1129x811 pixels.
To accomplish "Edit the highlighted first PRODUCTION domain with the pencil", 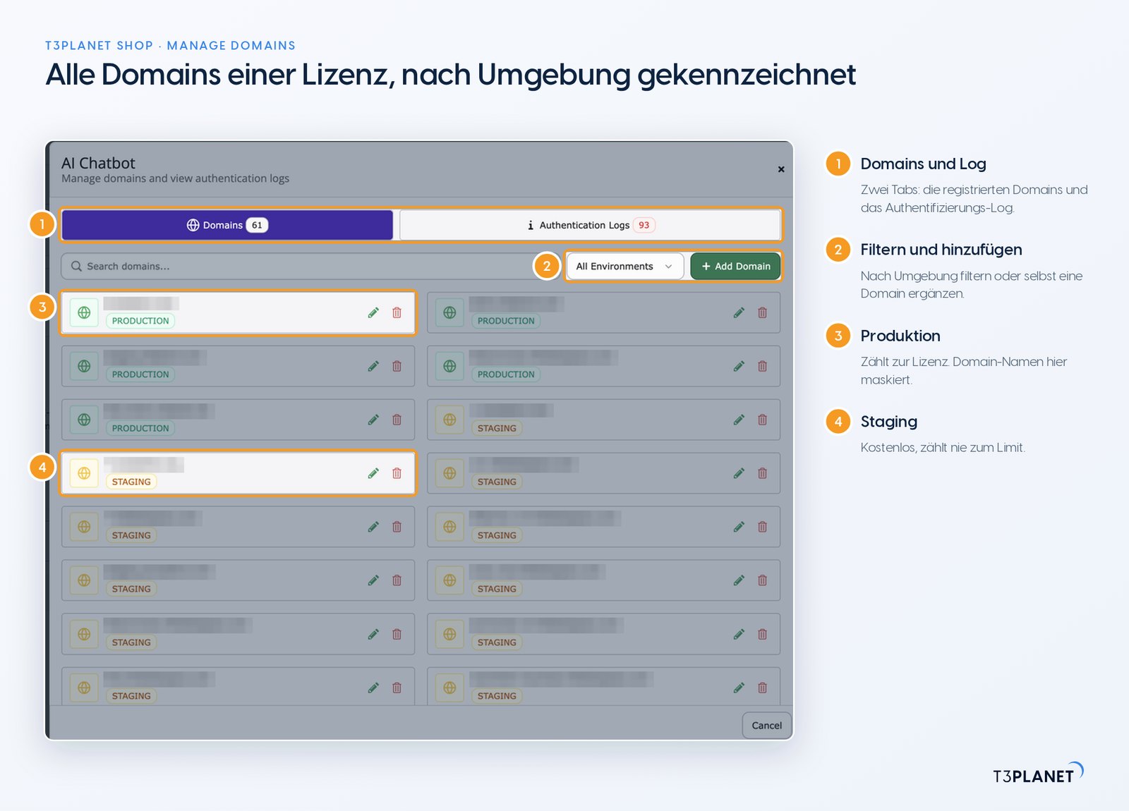I will coord(373,312).
